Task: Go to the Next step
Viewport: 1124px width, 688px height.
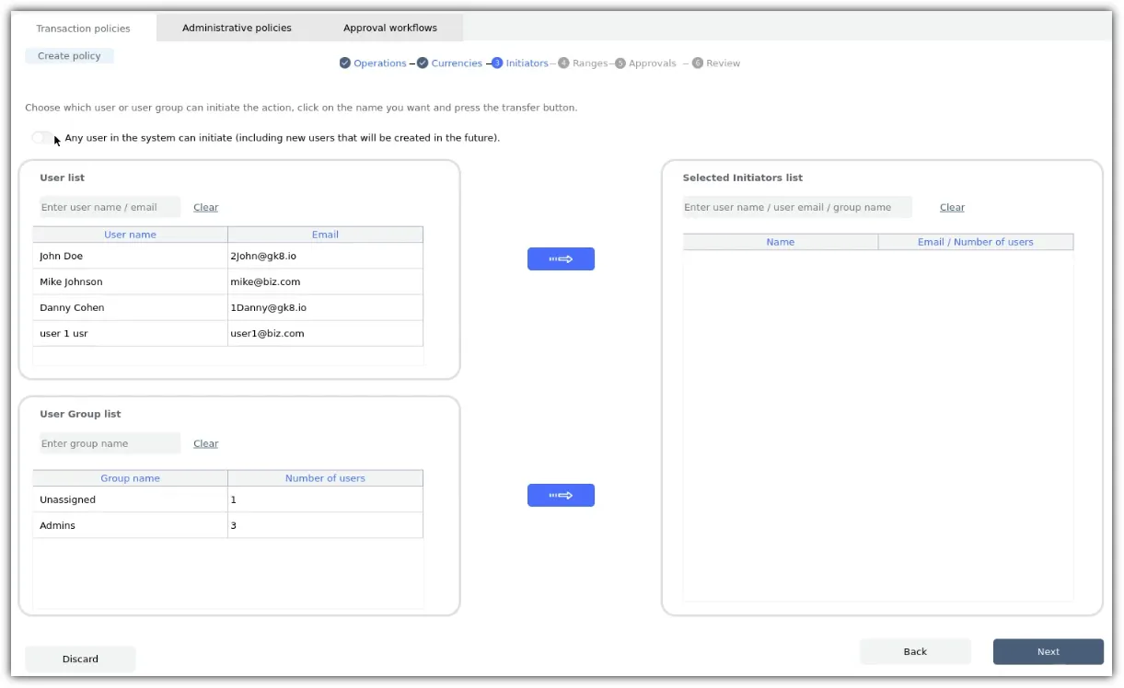Action: pos(1049,652)
